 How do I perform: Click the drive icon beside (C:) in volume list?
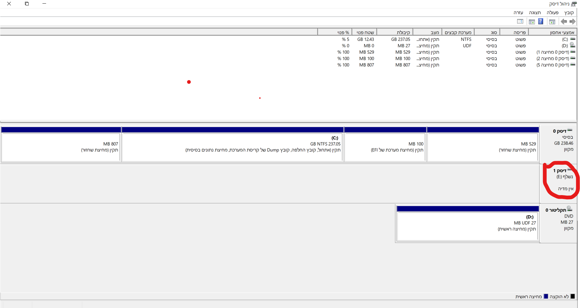[x=573, y=39]
